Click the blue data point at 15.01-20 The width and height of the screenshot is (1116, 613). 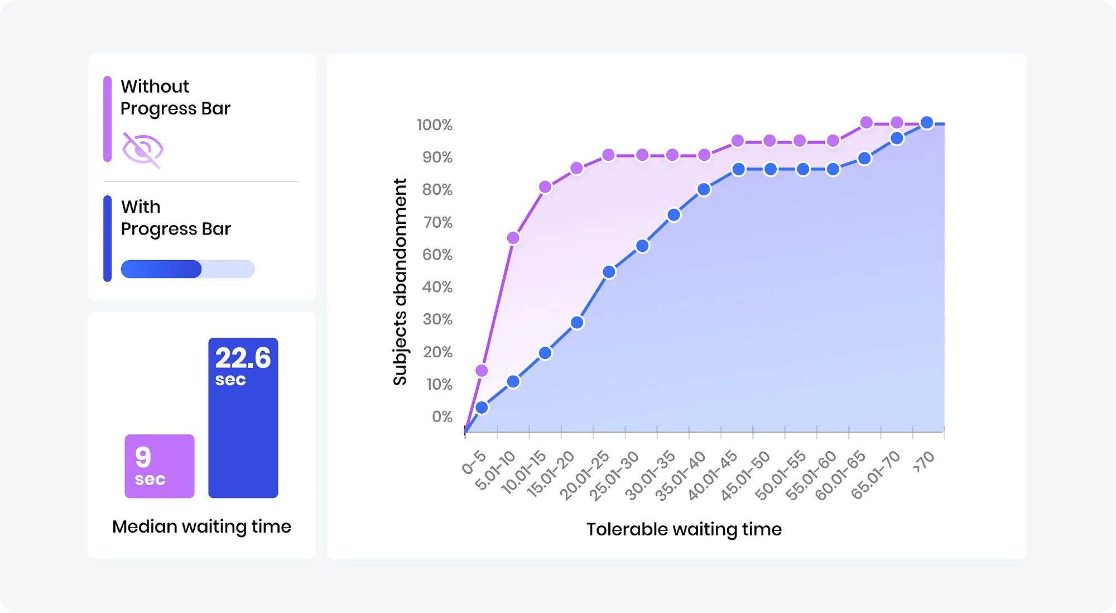pyautogui.click(x=577, y=323)
